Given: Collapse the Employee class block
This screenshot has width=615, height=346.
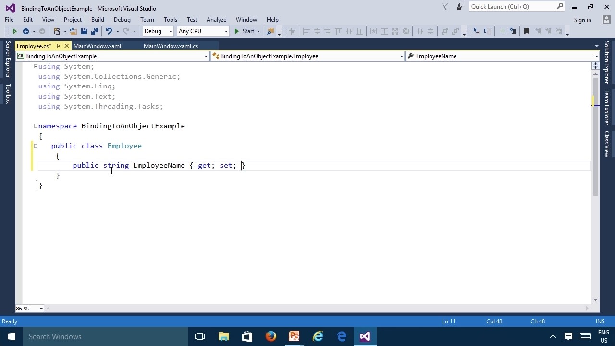Looking at the screenshot, I should click(36, 146).
